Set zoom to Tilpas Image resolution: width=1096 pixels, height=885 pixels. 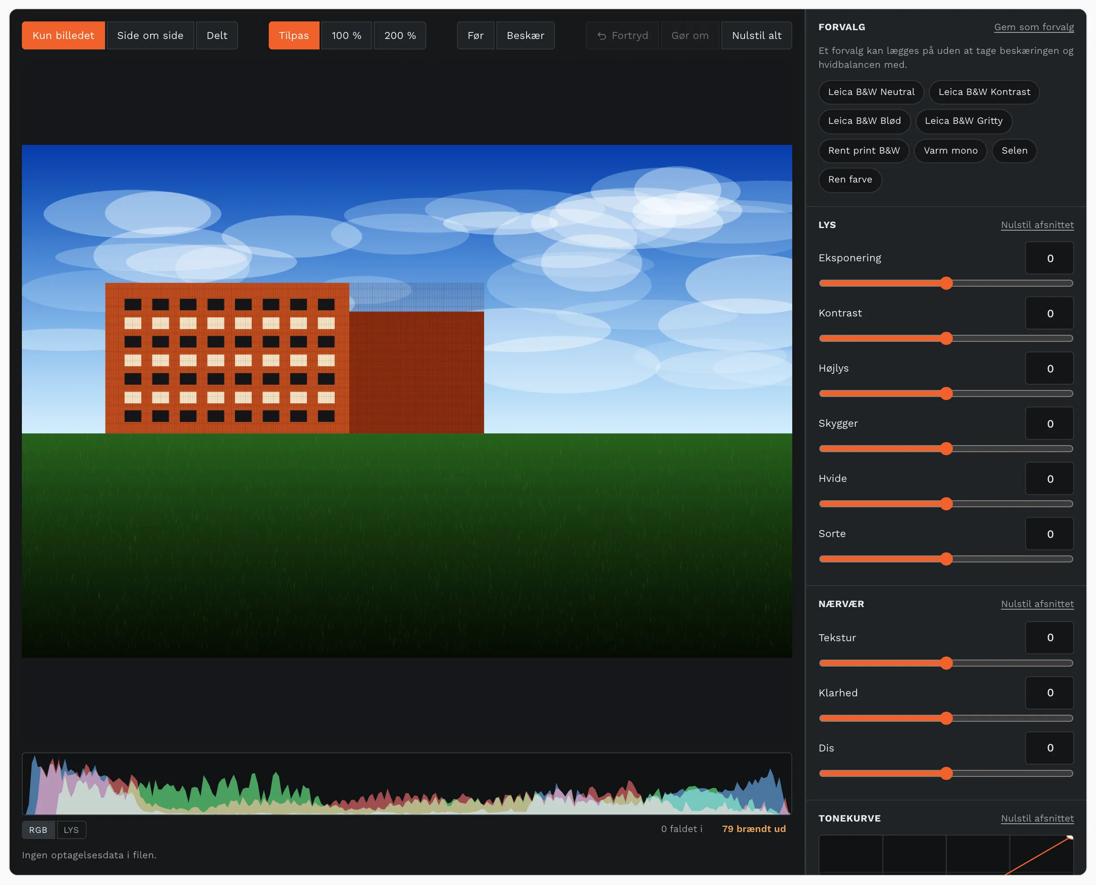[294, 35]
